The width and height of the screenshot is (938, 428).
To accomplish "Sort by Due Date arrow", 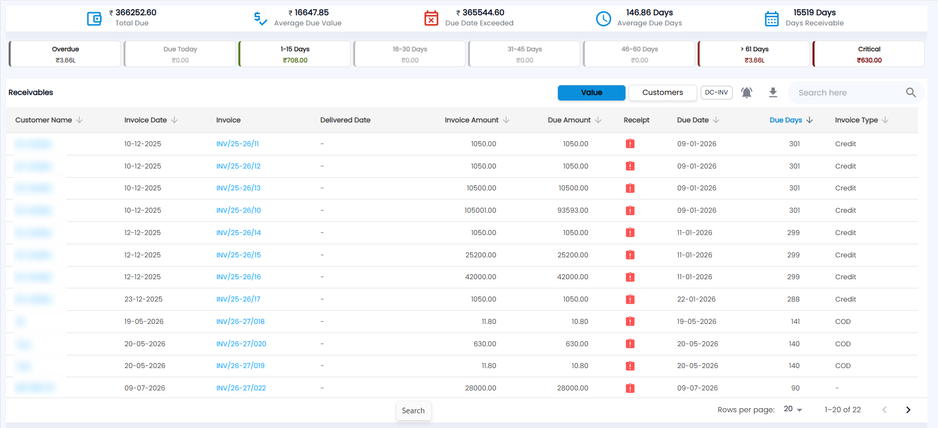I will coord(716,120).
